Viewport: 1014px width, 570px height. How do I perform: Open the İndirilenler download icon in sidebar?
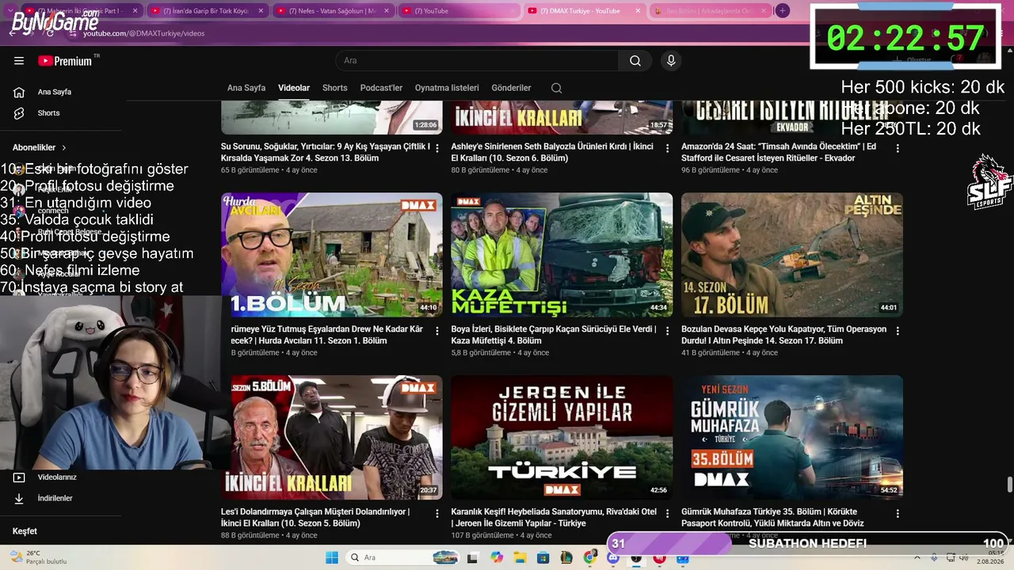[19, 499]
